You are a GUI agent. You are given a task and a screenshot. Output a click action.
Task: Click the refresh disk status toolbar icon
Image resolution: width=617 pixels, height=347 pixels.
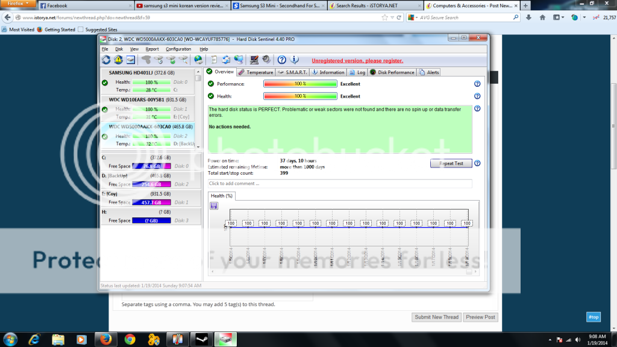pyautogui.click(x=106, y=60)
